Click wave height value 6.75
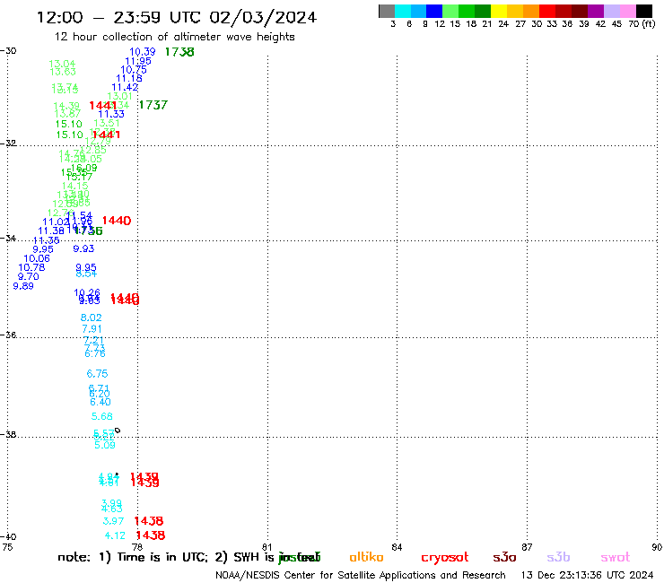664x583 pixels. [98, 373]
